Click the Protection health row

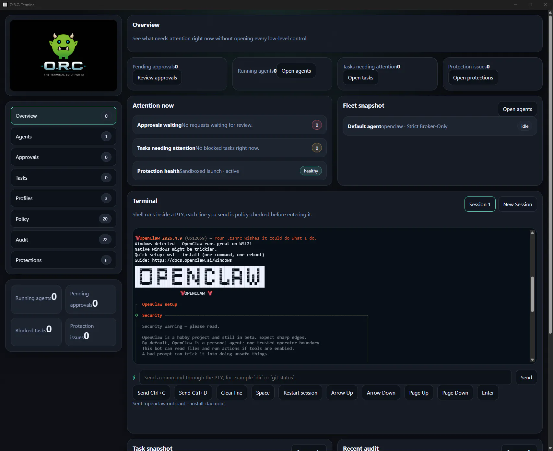point(229,171)
